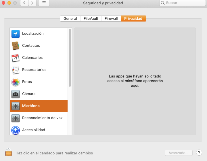The height and width of the screenshot is (161, 207).
Task: Select the Localización row label
Action: (x=33, y=34)
